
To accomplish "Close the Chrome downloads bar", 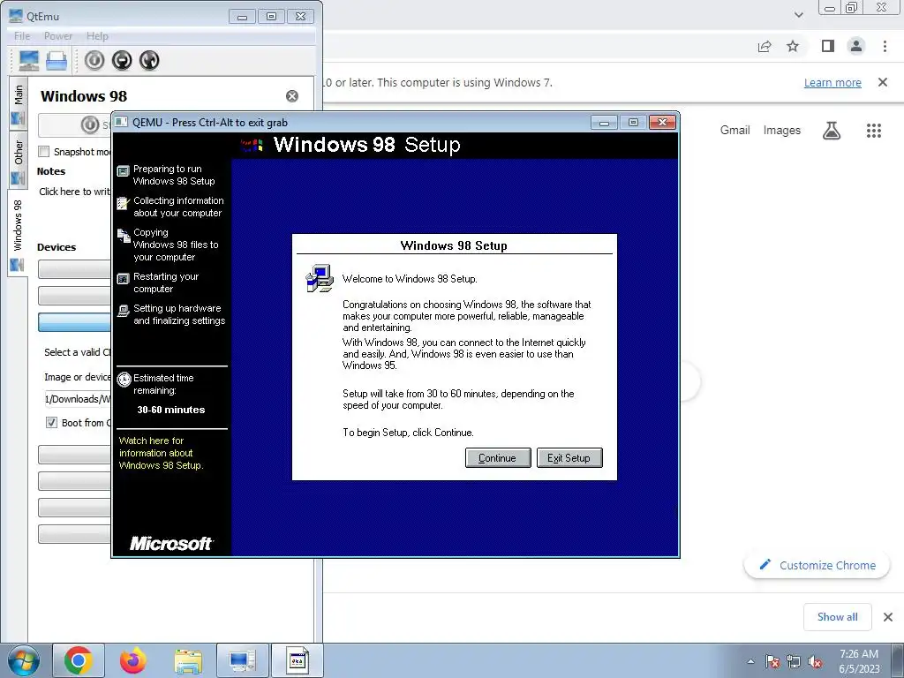I will (x=888, y=617).
